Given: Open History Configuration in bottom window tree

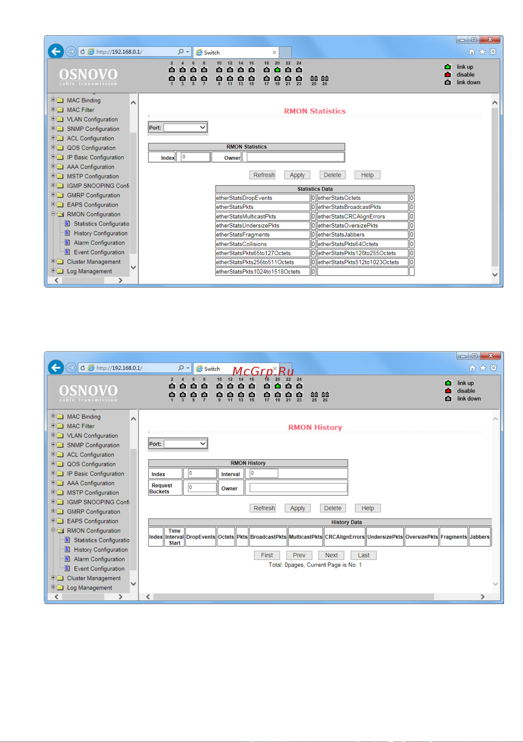Looking at the screenshot, I should pyautogui.click(x=101, y=550).
